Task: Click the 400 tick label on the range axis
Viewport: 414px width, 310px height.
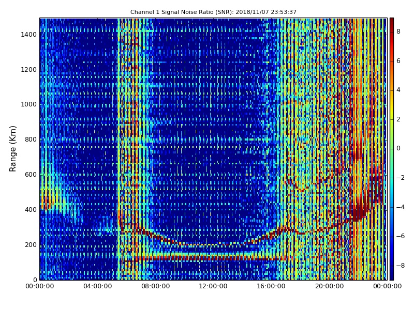Action: [31, 210]
